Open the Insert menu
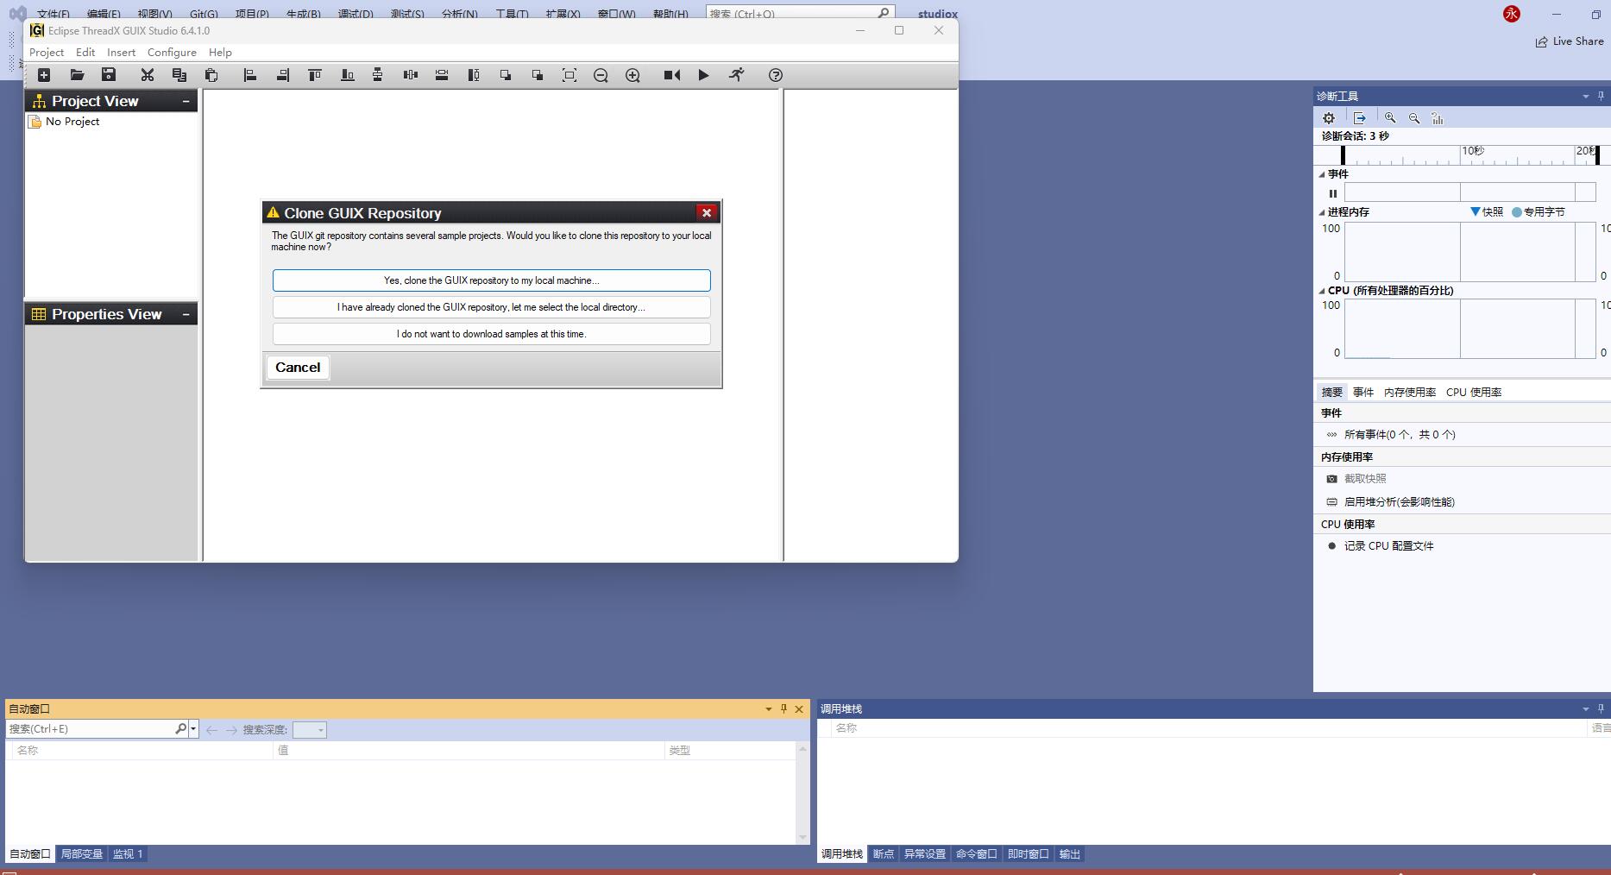The height and width of the screenshot is (875, 1611). (121, 52)
